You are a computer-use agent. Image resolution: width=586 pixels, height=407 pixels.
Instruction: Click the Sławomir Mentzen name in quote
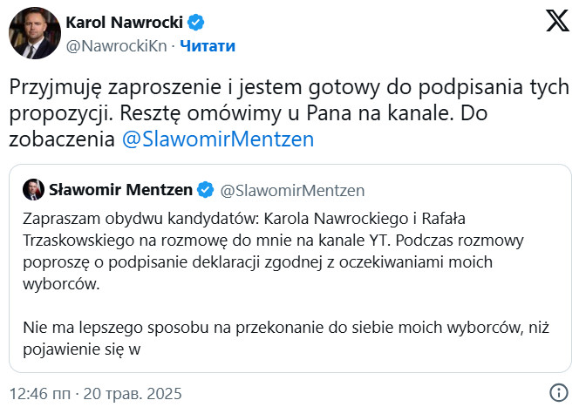click(120, 190)
